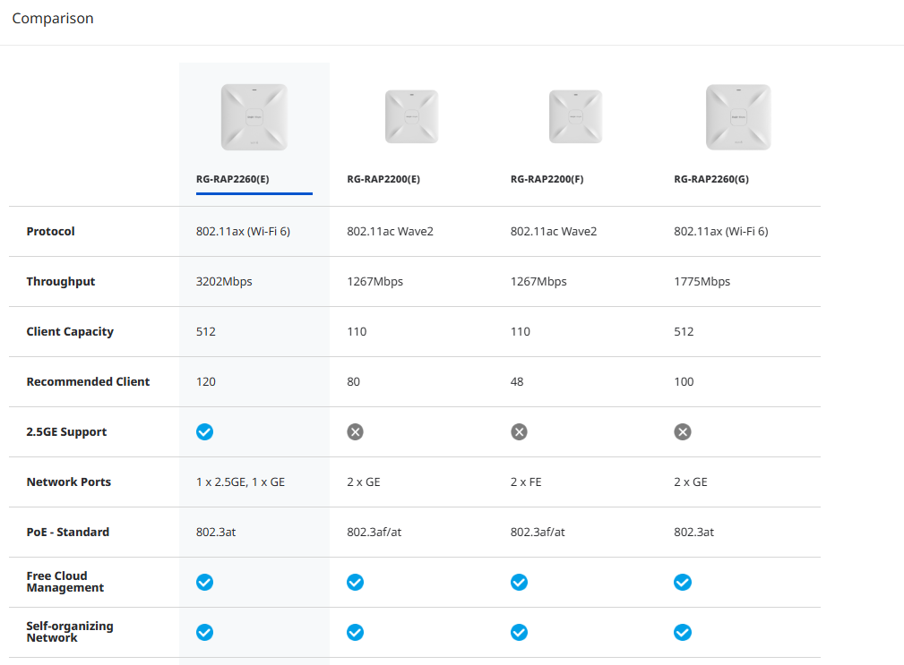Image resolution: width=904 pixels, height=665 pixels.
Task: Click the PoE - Standard row label
Action: (x=67, y=532)
